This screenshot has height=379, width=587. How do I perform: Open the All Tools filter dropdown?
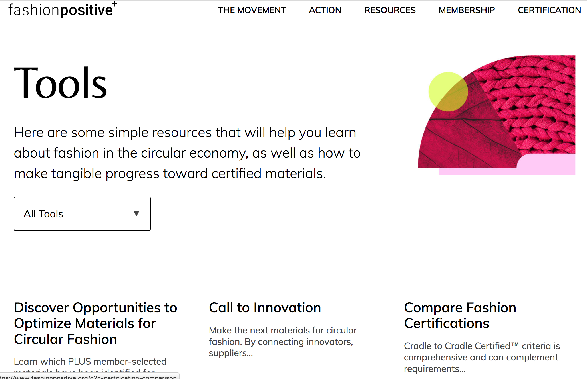pyautogui.click(x=82, y=214)
